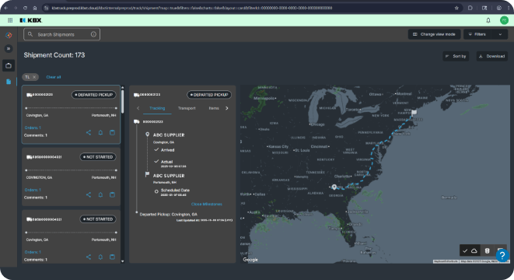Image resolution: width=514 pixels, height=280 pixels.
Task: Select the shipments briefcase sidebar icon
Action: tap(9, 65)
